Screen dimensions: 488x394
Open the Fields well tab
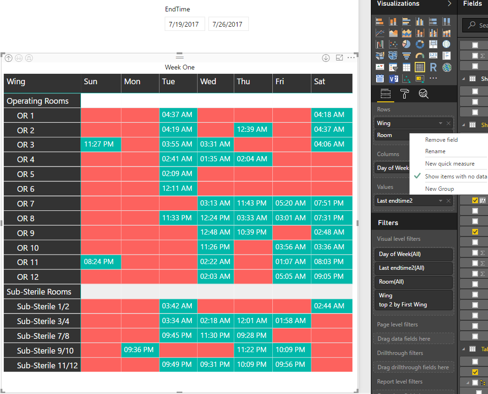385,94
